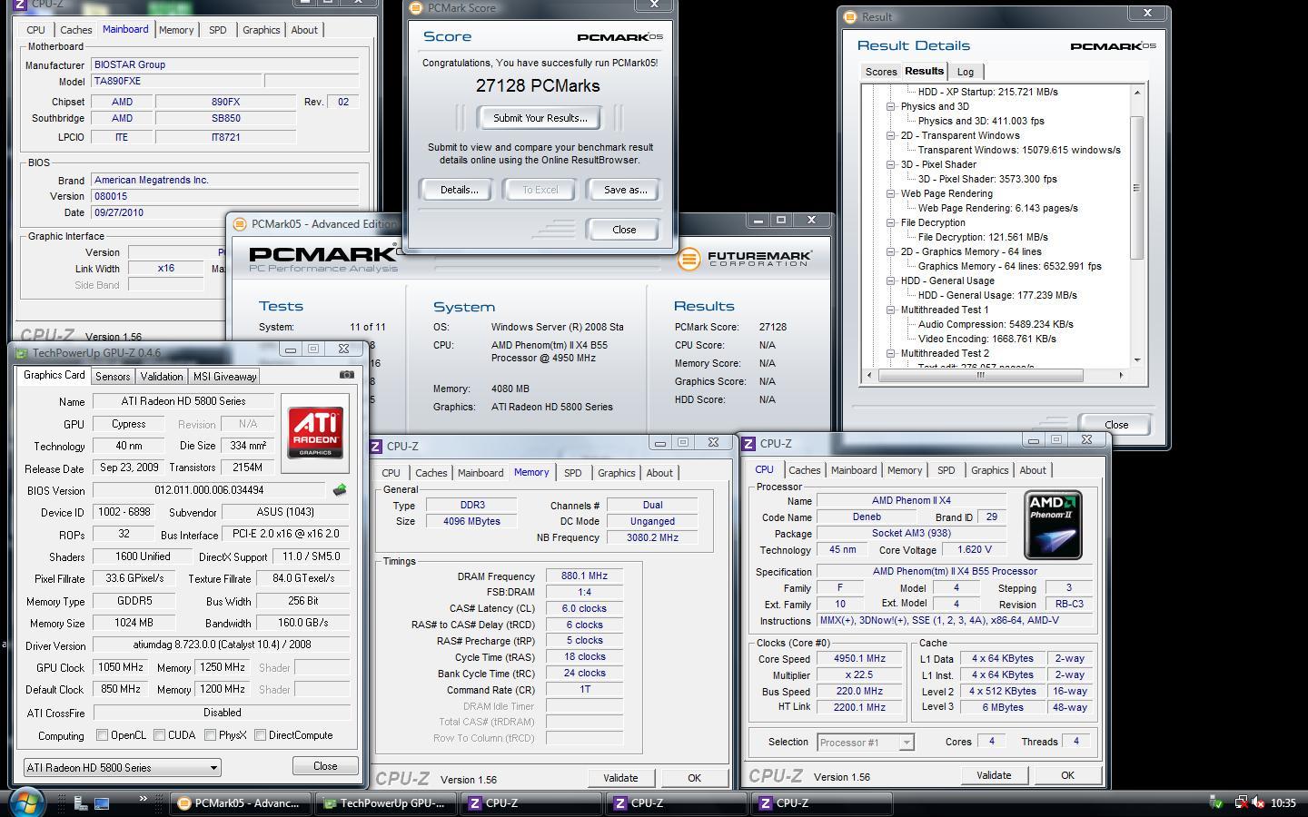Switch to PCMark05 taskbar button

click(240, 803)
